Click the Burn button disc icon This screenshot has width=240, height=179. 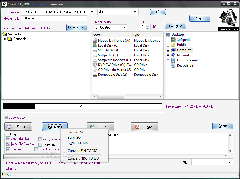(92, 127)
